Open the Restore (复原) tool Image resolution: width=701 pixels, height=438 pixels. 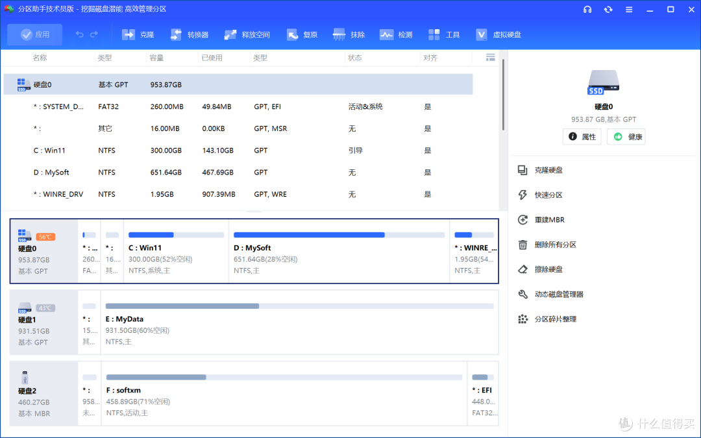tap(302, 34)
